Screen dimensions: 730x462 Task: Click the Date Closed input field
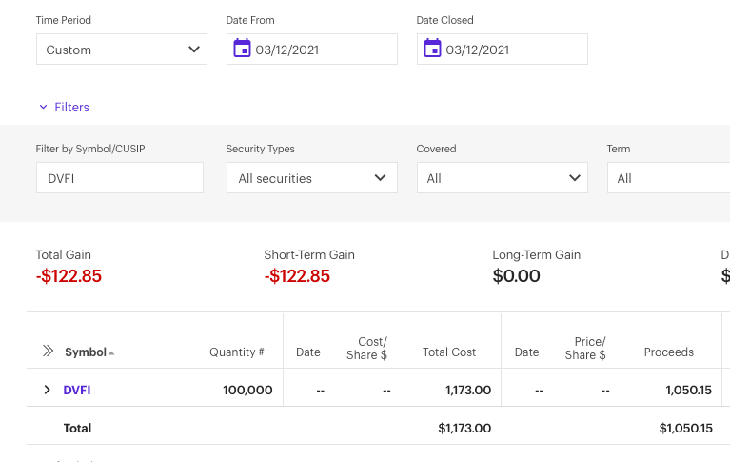pyautogui.click(x=512, y=50)
